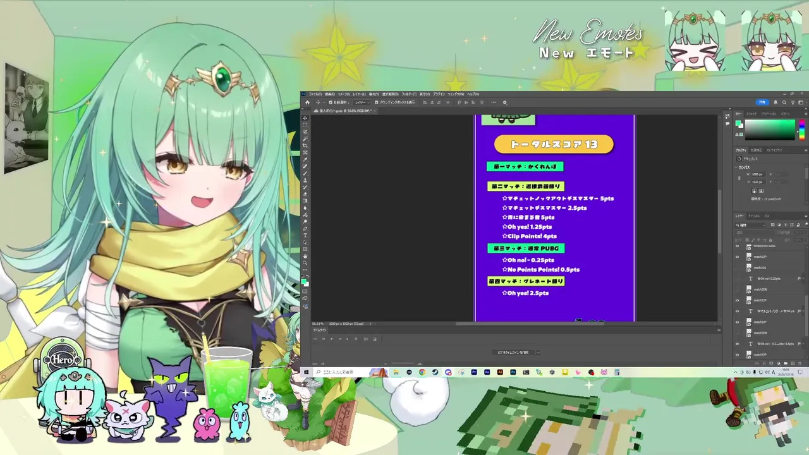809x455 pixels.
Task: Select the Hand tool
Action: click(x=305, y=256)
